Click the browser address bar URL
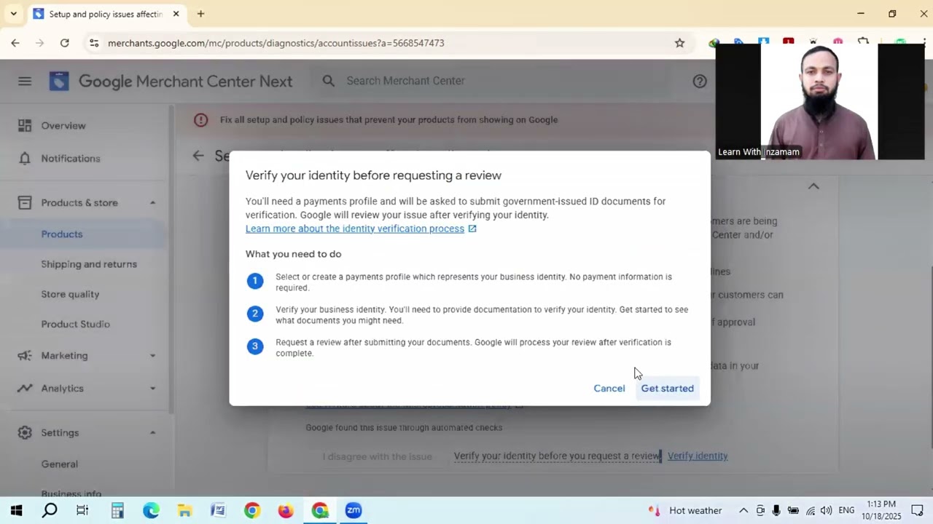 pos(276,43)
